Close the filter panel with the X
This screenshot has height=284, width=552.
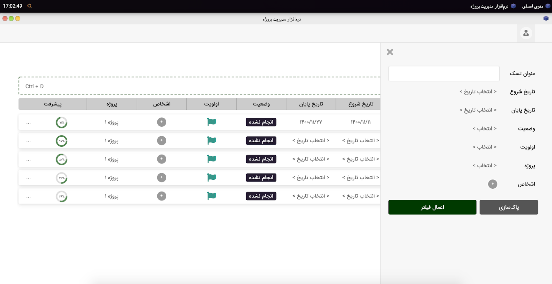coord(390,52)
